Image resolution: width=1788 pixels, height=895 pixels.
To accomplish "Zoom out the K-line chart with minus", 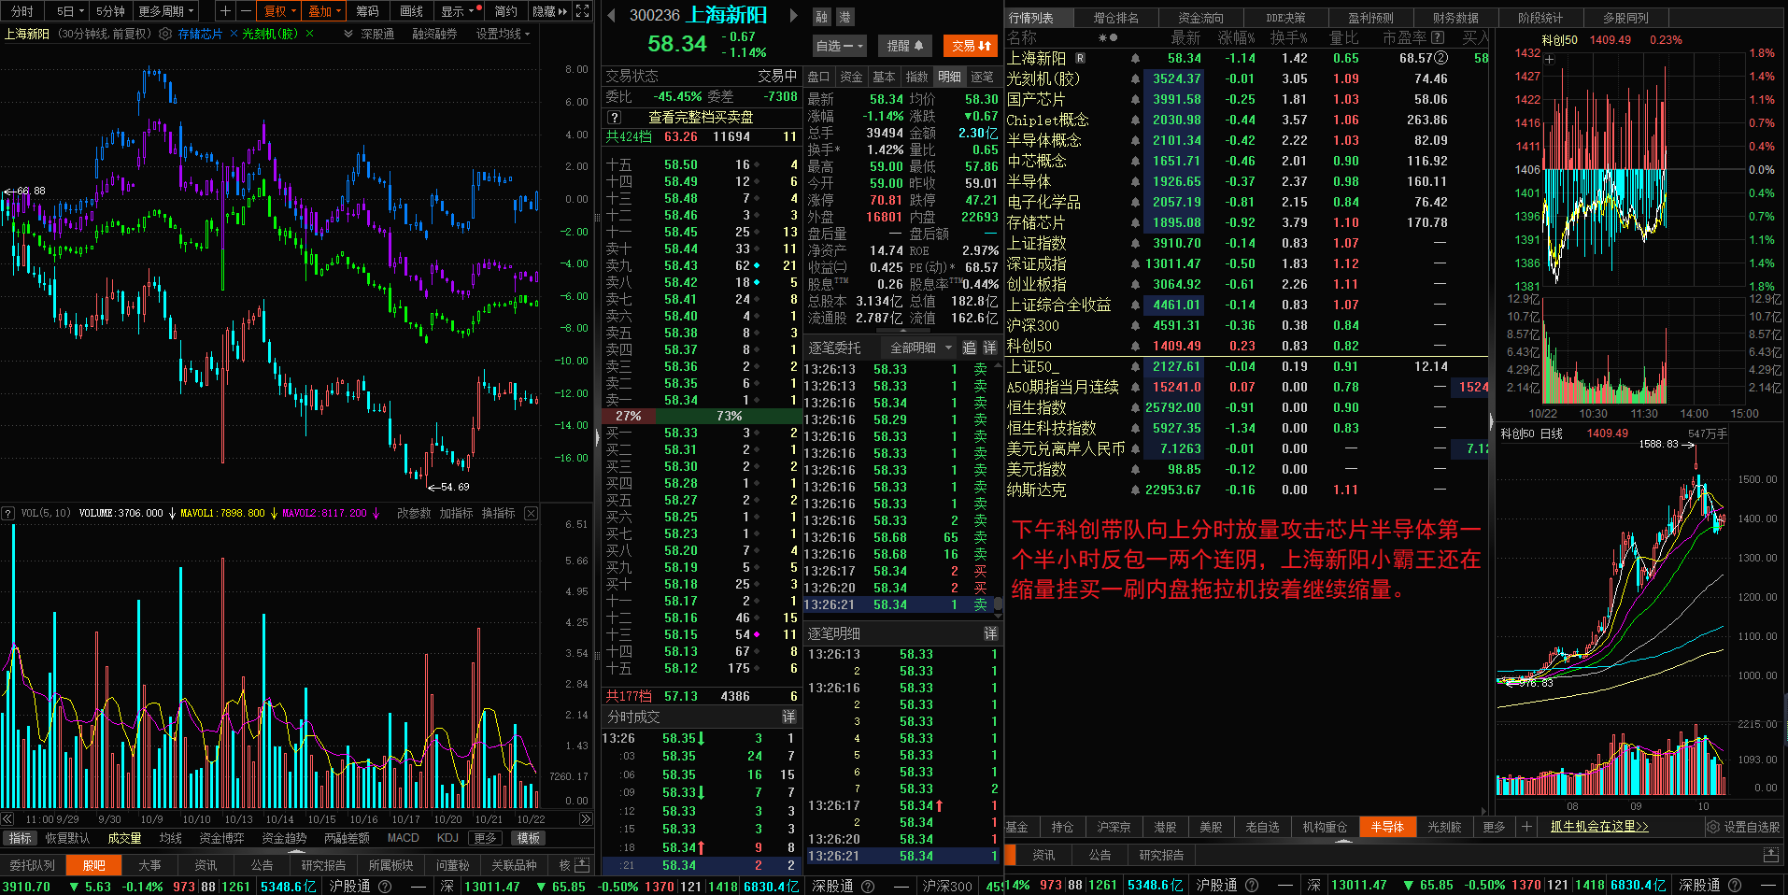I will click(x=246, y=11).
